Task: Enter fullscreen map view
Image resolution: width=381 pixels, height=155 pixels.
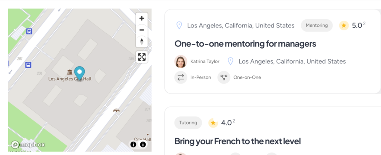Action: [141, 57]
